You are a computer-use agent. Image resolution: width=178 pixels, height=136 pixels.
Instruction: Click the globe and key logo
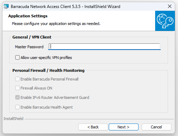coord(165,21)
